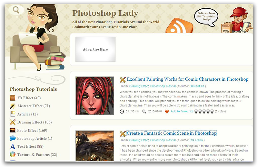Open the orange RSS feed icon

pos(179,26)
